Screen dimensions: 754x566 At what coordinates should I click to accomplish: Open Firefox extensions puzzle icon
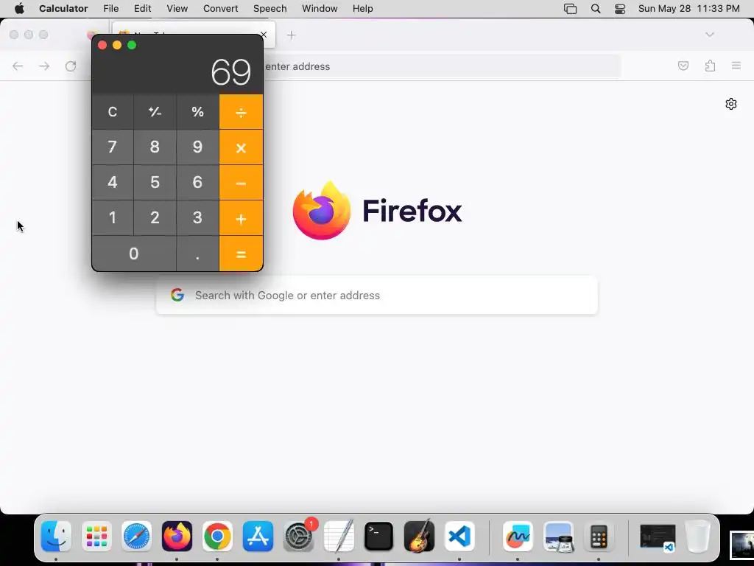711,66
